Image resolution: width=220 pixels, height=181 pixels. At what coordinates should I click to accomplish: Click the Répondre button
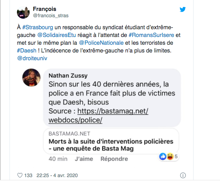(114, 159)
